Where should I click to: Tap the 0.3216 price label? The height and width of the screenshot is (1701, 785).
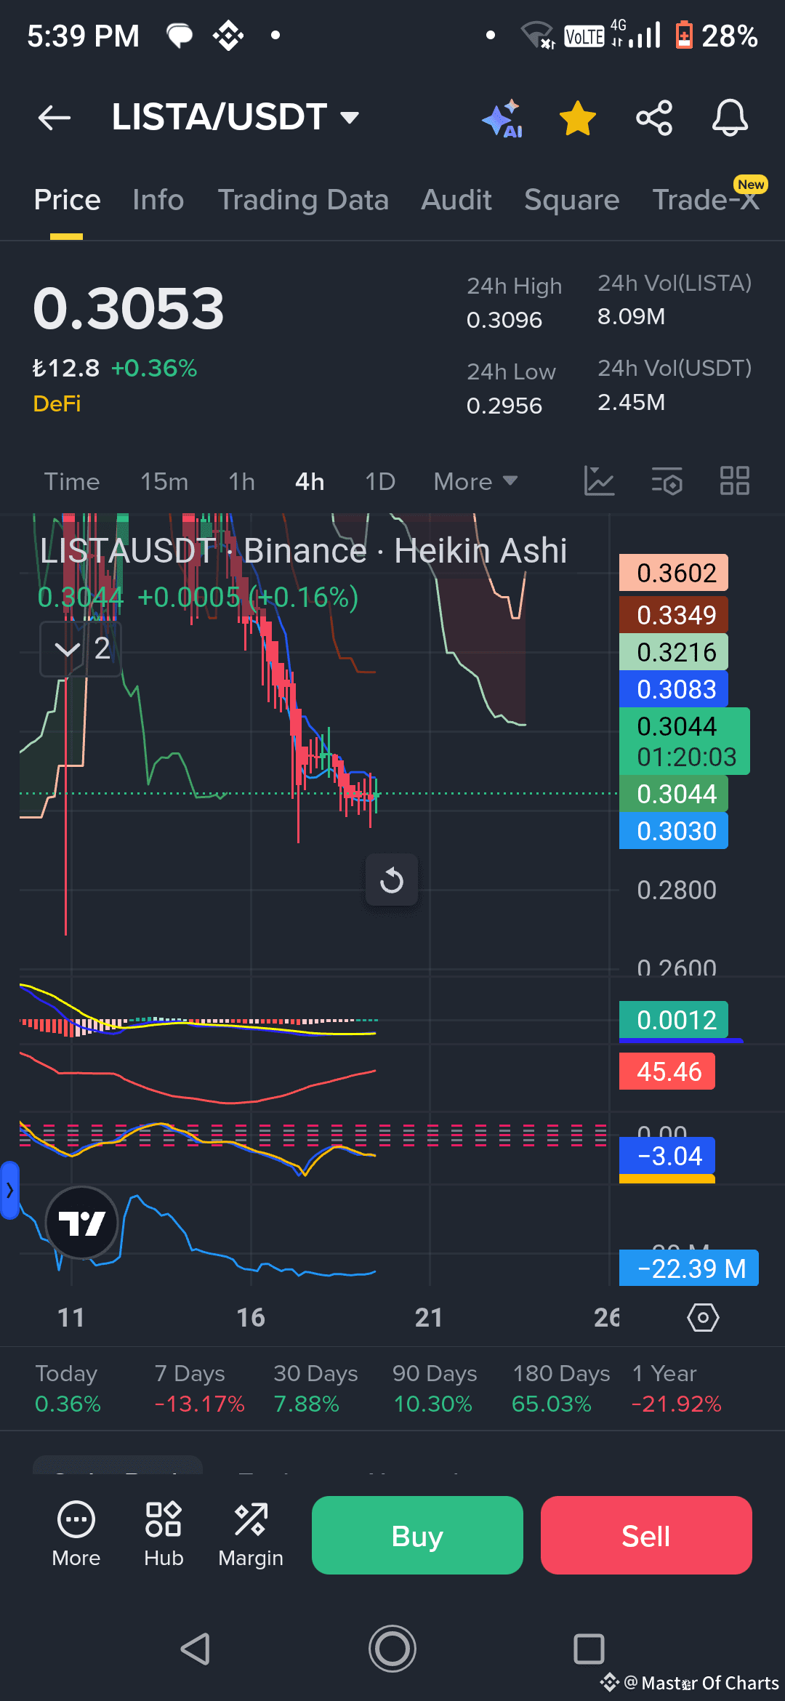click(x=673, y=652)
